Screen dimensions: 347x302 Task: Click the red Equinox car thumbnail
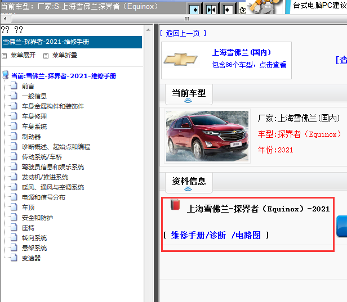[207, 136]
